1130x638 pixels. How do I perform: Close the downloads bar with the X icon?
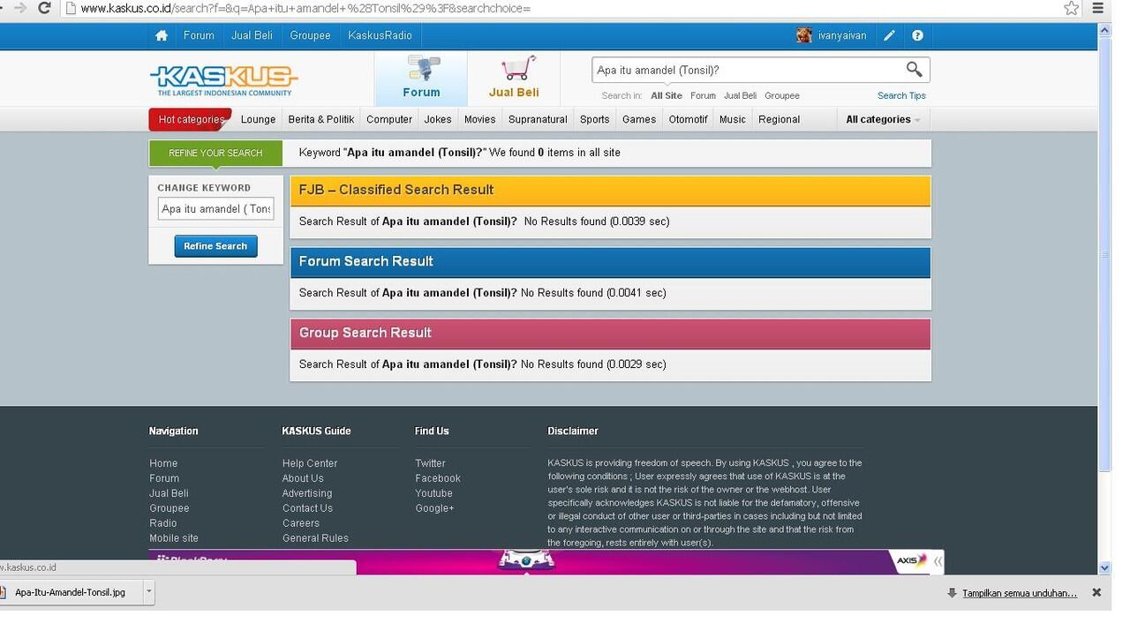[x=1096, y=593]
